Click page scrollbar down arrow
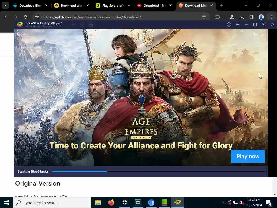277x208 pixels. click(275, 195)
